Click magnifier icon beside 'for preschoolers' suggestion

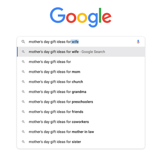click(23, 102)
